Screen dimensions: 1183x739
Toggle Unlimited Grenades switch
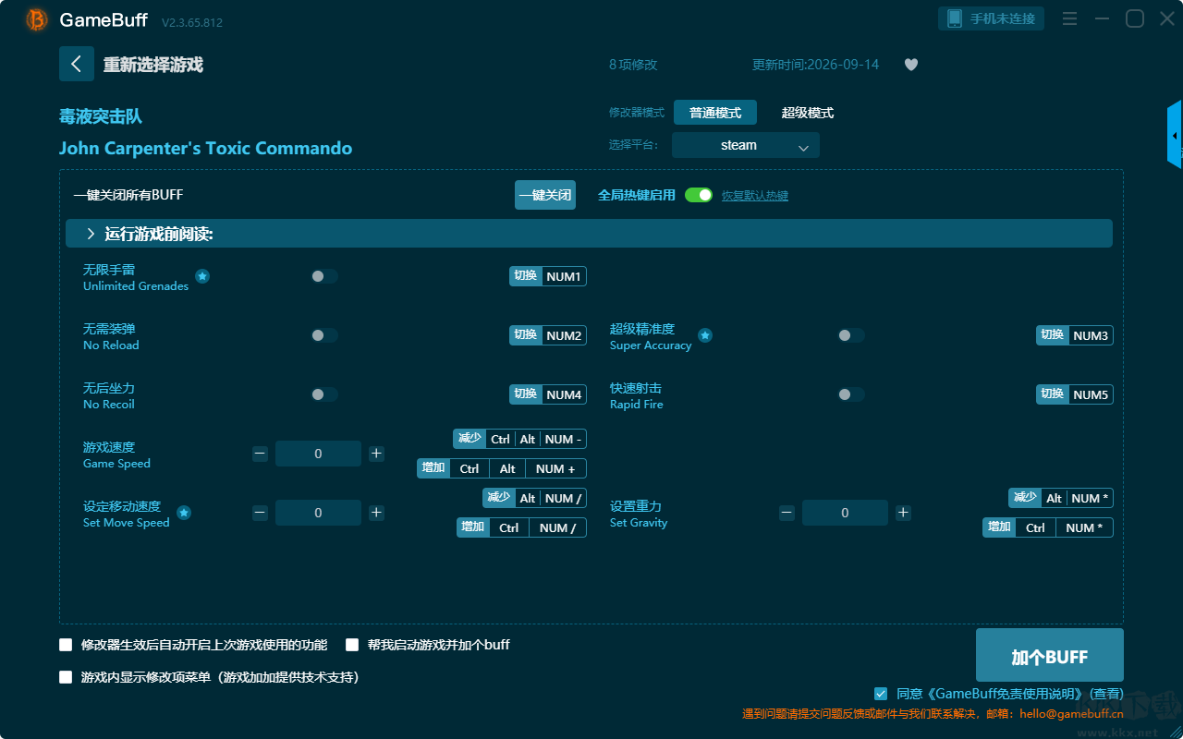[x=324, y=276]
